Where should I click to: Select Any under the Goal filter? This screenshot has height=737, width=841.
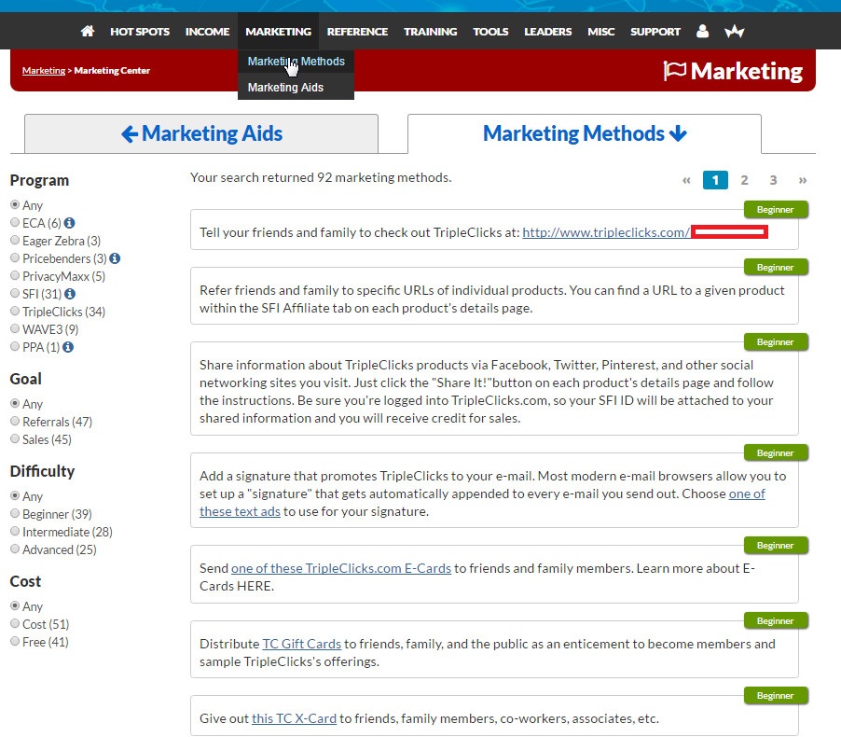pos(15,403)
